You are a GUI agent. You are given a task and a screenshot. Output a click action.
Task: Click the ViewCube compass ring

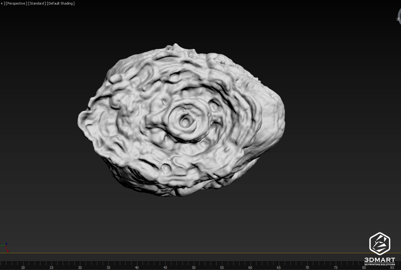click(x=397, y=18)
